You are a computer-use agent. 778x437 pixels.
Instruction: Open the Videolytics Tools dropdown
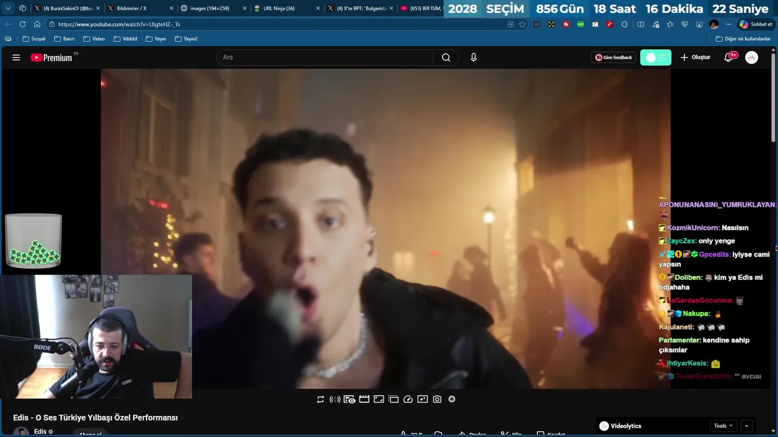coord(723,426)
